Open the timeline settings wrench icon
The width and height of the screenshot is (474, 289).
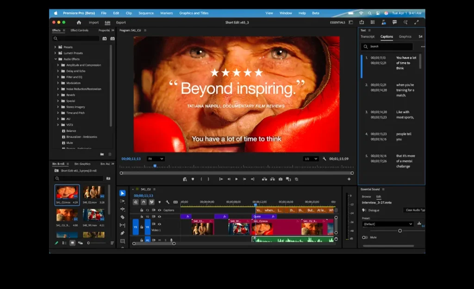pos(167,202)
